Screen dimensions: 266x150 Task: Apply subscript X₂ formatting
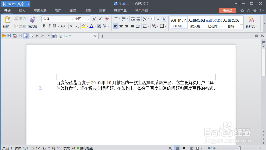77,26
